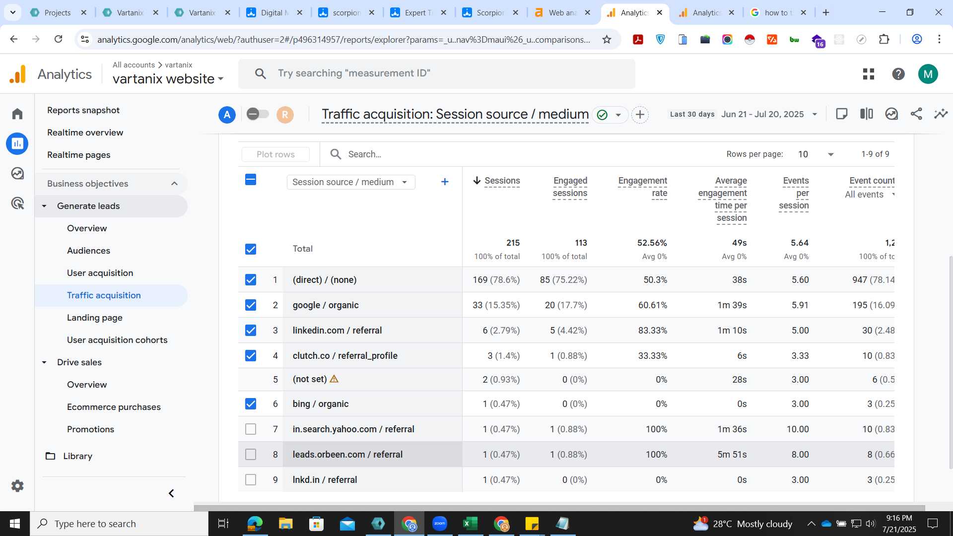Viewport: 953px width, 536px height.
Task: Open Analytics help icon
Action: [898, 74]
